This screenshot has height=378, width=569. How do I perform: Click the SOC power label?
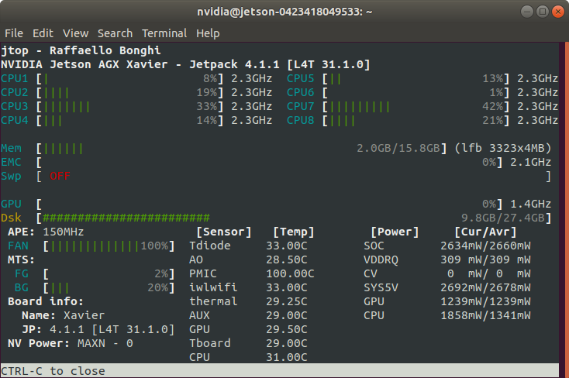[x=374, y=246]
